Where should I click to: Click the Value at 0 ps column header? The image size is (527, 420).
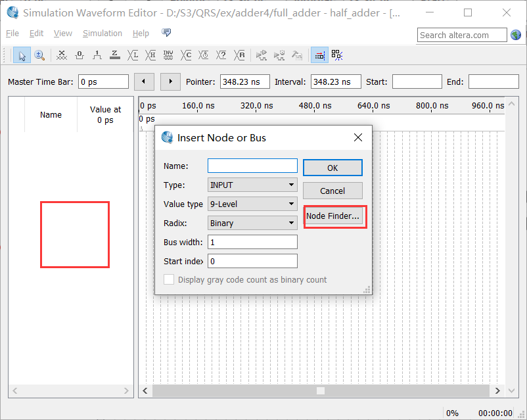tap(105, 114)
